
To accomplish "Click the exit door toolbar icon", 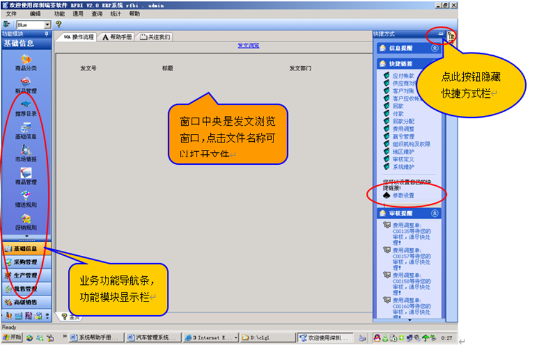I will 7,24.
